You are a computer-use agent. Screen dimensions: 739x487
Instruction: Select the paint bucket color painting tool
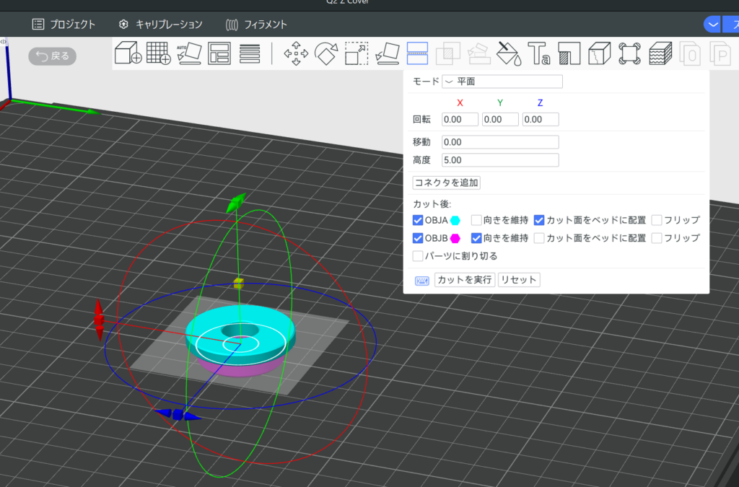509,53
